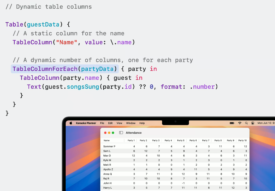Click the Party 8 column header
Screen dimensions: 275x191
pos(218,140)
